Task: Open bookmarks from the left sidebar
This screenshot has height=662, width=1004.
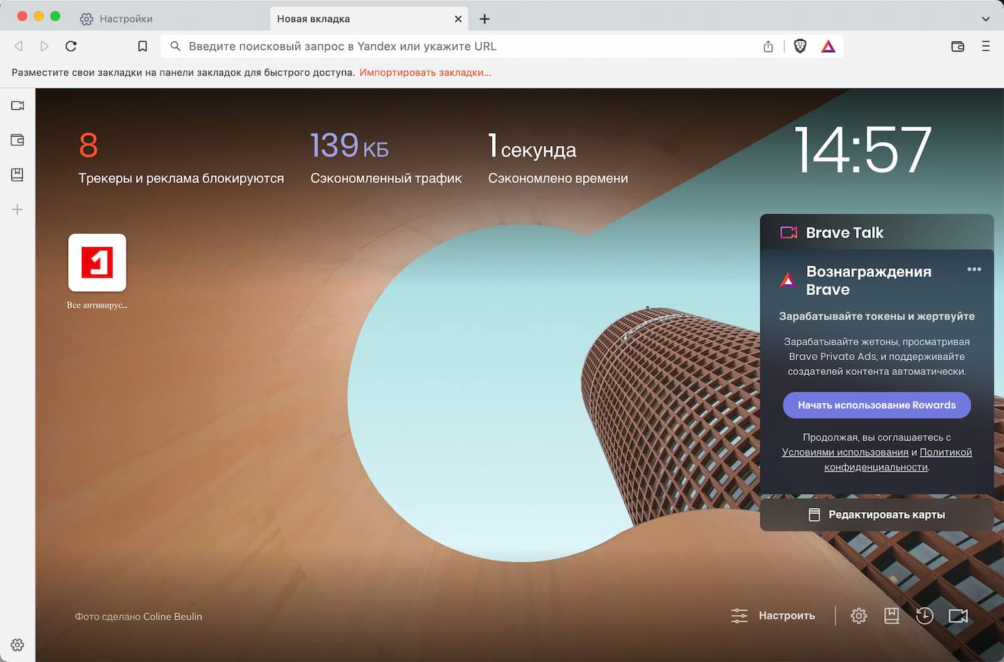Action: coord(17,175)
